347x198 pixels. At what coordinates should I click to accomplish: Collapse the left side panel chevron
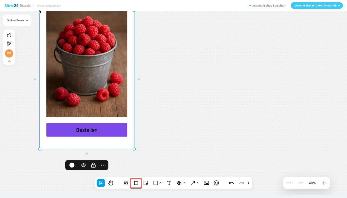click(x=9, y=61)
